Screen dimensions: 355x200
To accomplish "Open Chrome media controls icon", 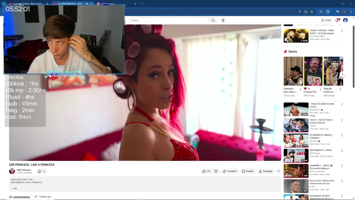I will [338, 12].
